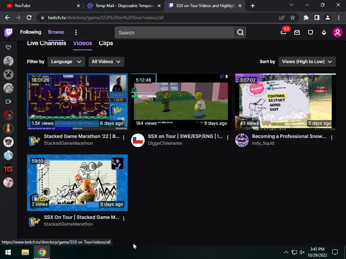Reload the Twitch page
This screenshot has width=346, height=259.
tap(29, 18)
